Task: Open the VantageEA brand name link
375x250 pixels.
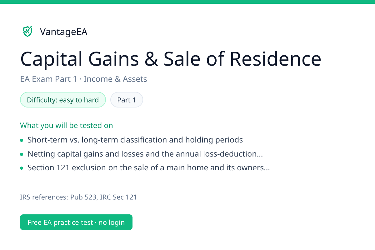Action: click(63, 32)
